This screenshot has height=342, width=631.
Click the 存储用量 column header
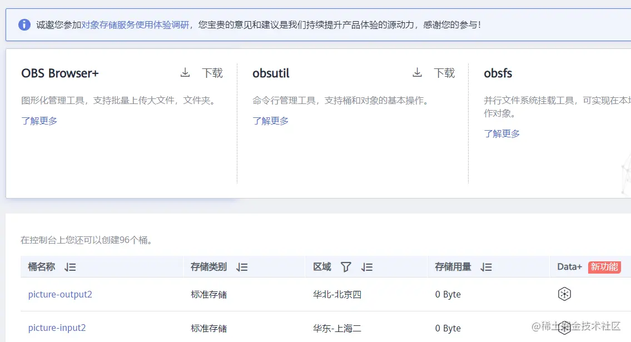pyautogui.click(x=453, y=267)
